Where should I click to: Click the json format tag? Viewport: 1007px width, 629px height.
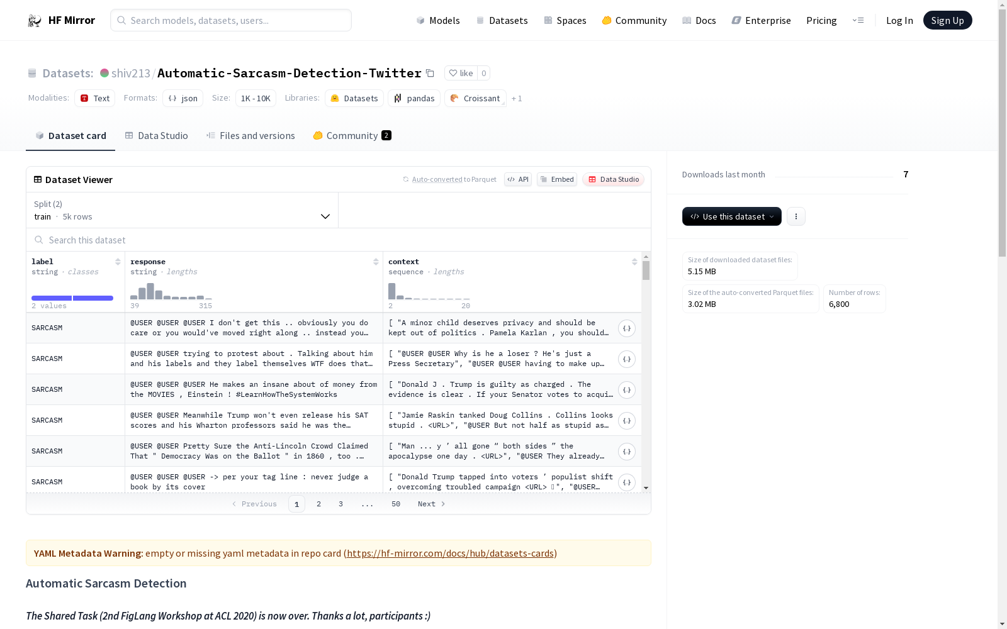183,98
